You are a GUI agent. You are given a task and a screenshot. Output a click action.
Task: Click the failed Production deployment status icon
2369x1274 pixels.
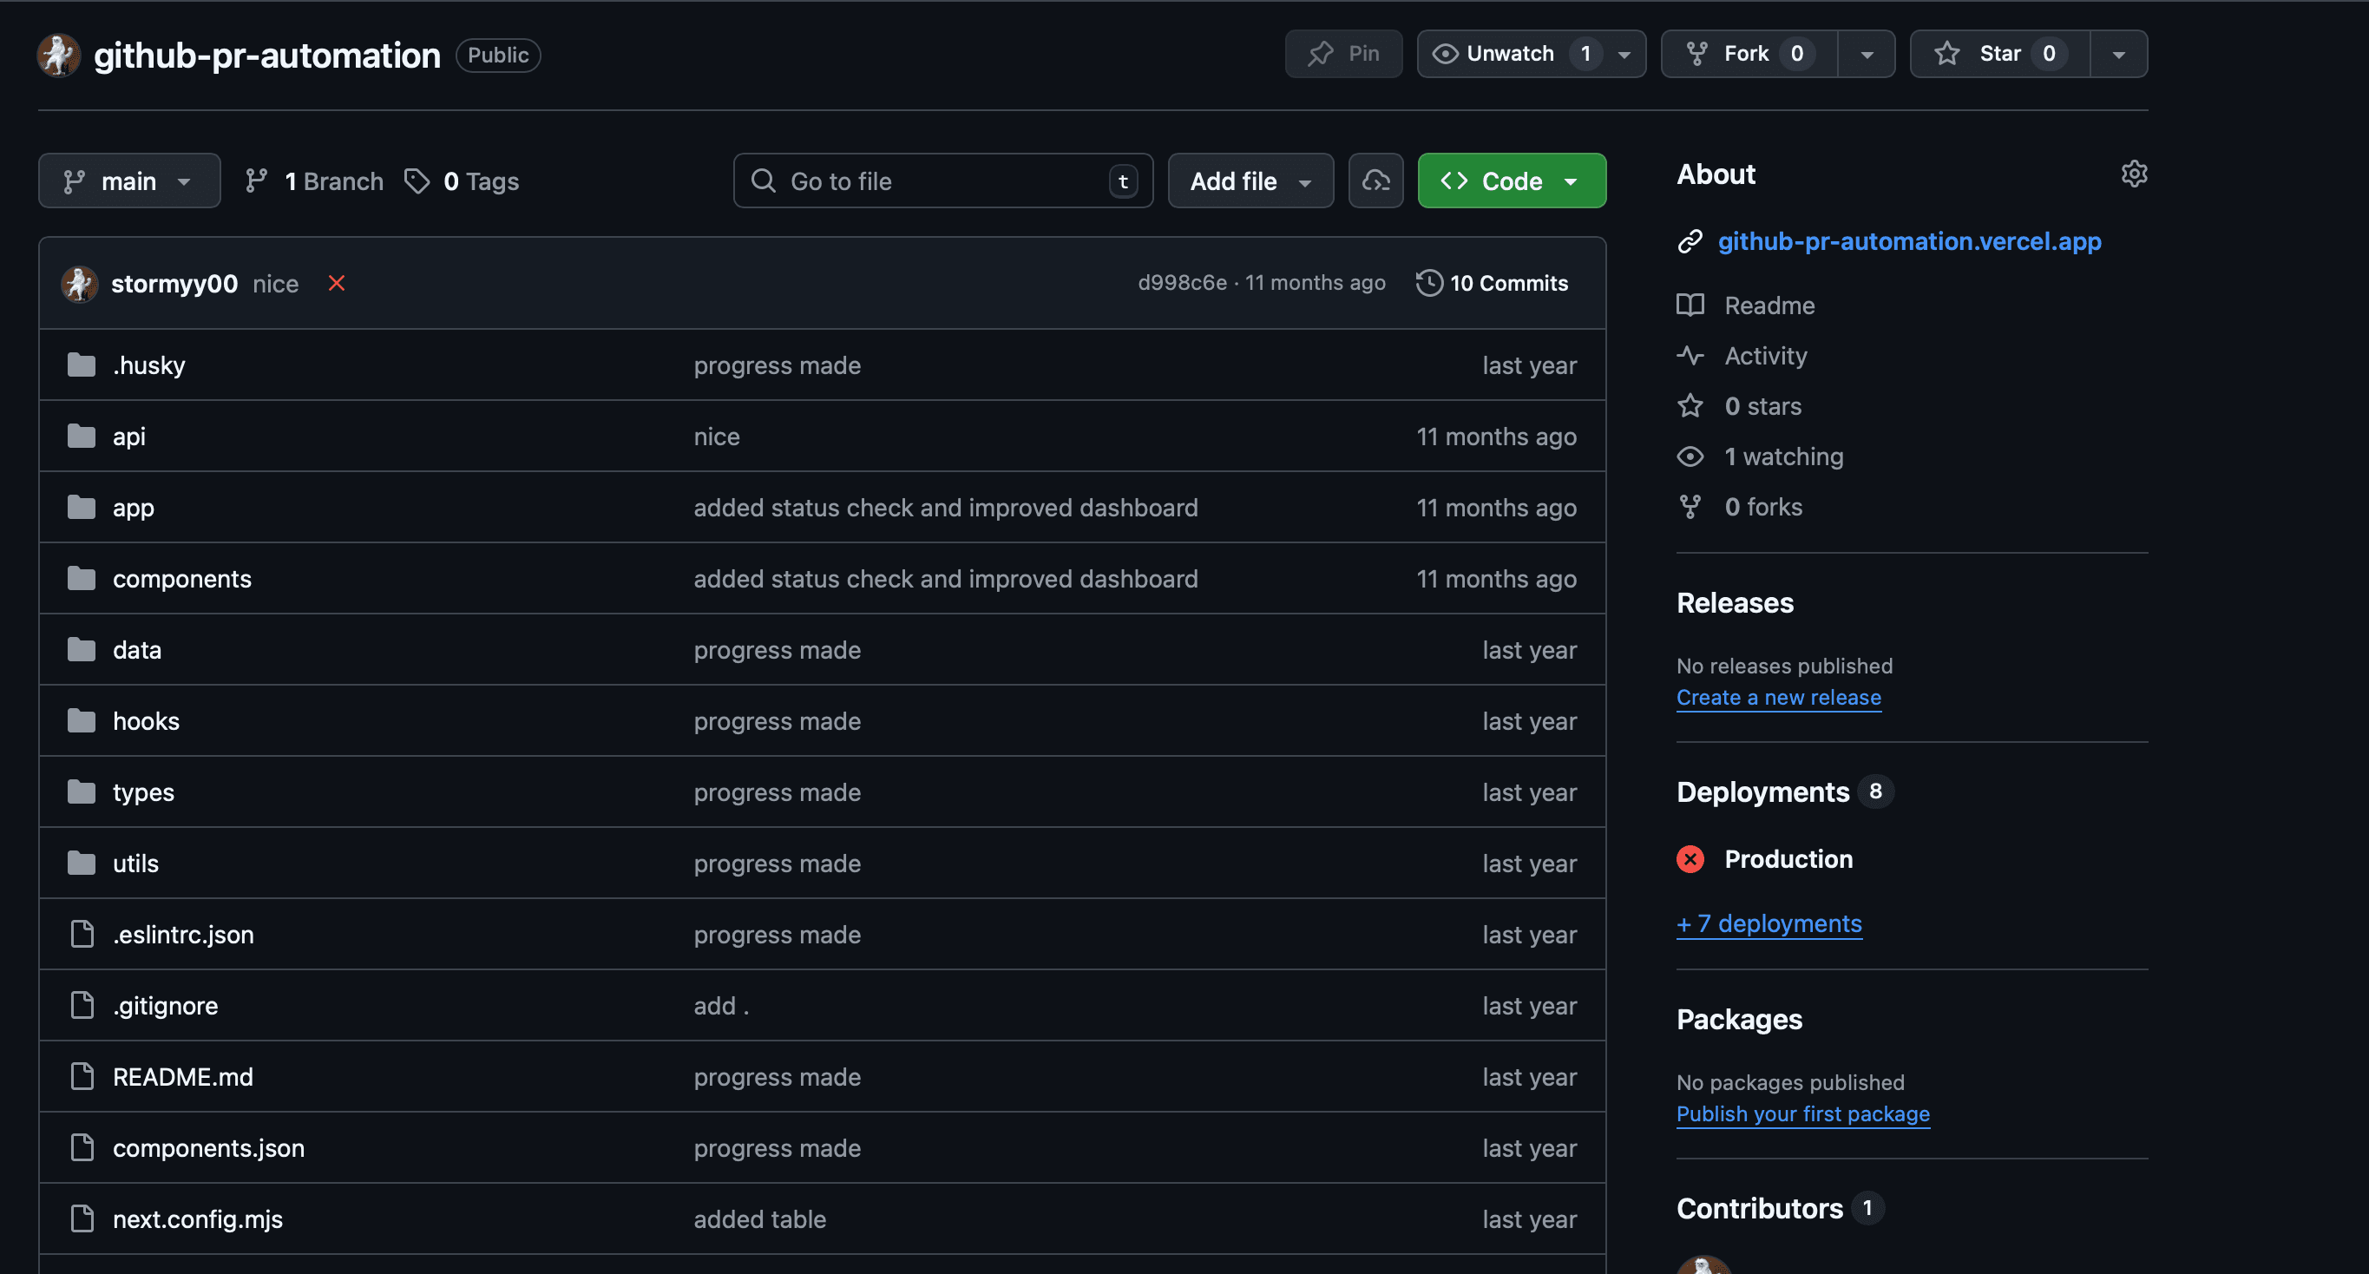tap(1690, 859)
